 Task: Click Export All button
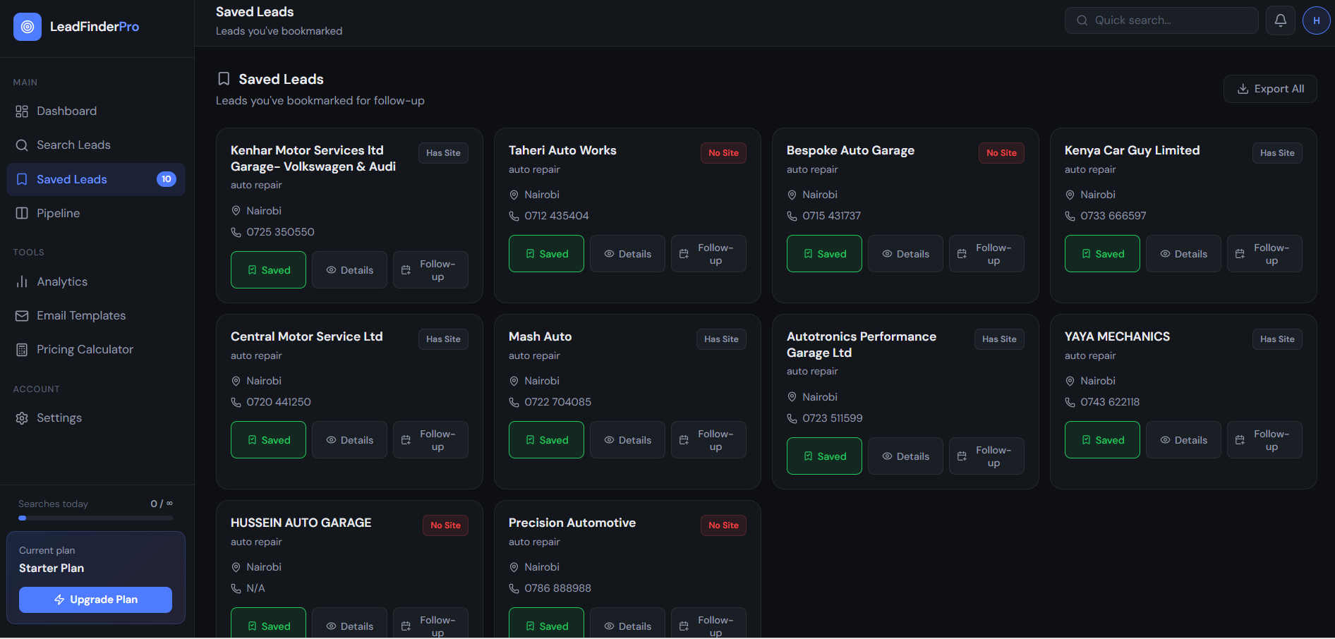click(1270, 89)
